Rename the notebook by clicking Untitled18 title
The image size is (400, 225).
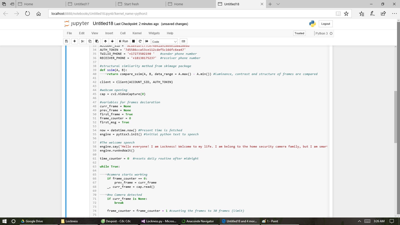click(103, 23)
